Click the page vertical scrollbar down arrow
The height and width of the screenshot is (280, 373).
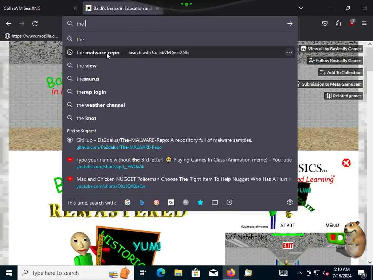[370, 262]
